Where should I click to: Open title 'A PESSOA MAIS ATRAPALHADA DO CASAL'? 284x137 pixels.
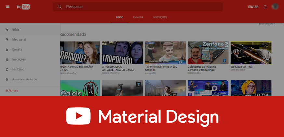click(x=119, y=68)
